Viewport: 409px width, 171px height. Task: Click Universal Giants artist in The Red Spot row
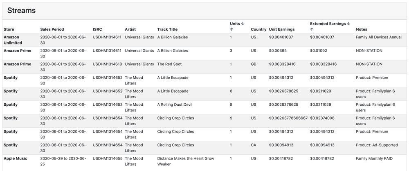tap(139, 64)
